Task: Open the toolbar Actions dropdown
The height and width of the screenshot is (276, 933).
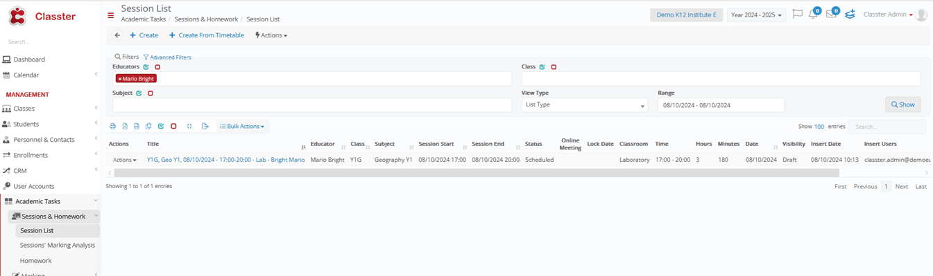Action: tap(271, 35)
